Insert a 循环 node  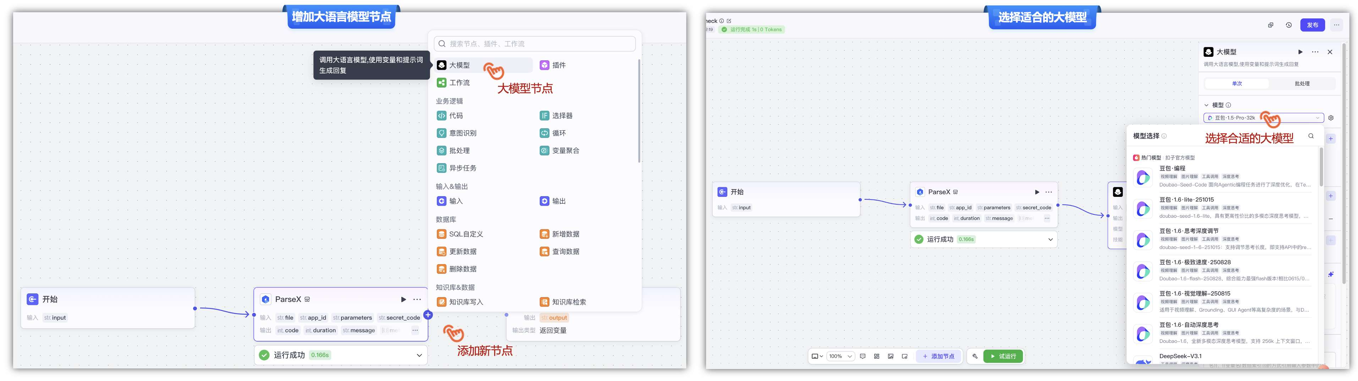coord(553,133)
